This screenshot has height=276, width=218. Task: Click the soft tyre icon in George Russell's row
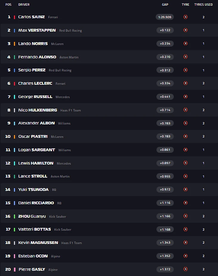point(185,97)
